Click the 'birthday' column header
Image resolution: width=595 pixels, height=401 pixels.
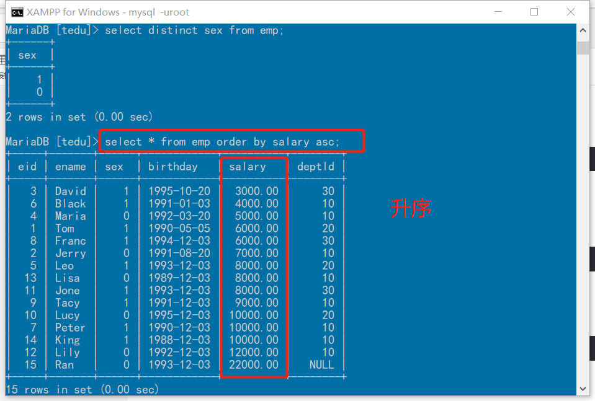[173, 167]
